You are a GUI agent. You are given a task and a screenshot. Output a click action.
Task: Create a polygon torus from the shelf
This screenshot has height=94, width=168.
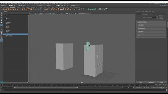click(x=13, y=9)
